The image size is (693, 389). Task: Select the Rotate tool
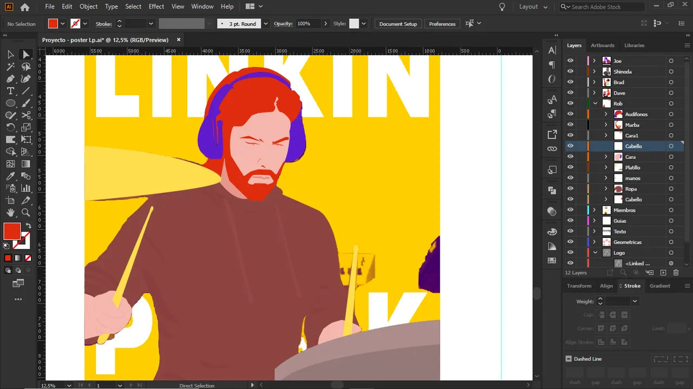10,128
